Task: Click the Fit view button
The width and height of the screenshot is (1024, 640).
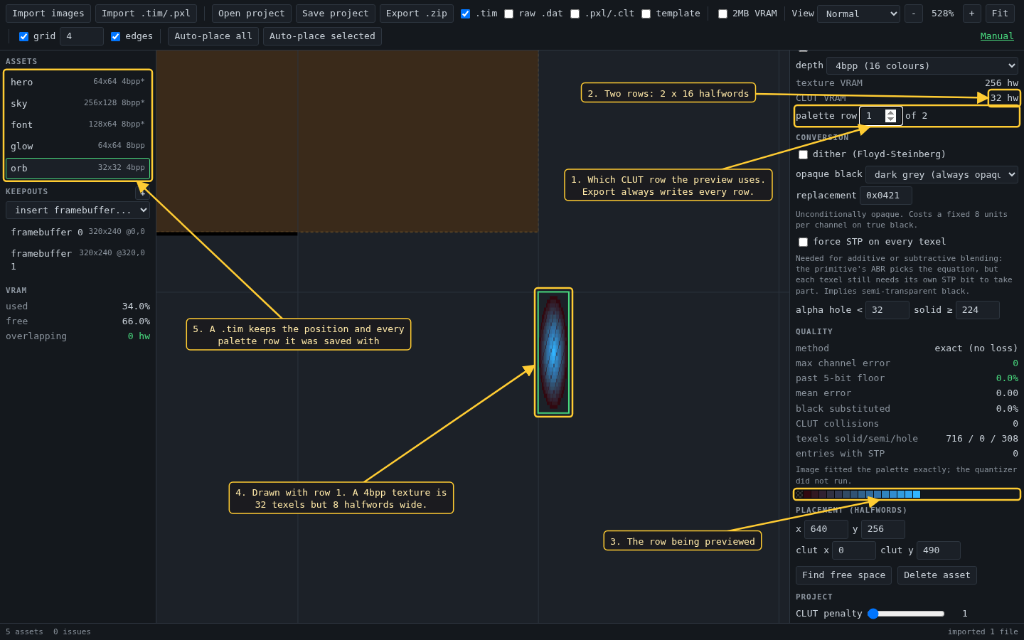Action: click(1000, 14)
